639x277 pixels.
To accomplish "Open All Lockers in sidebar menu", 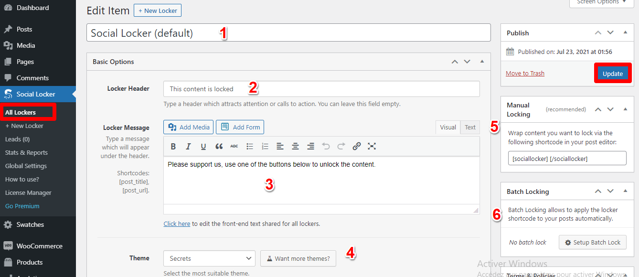I will click(21, 112).
